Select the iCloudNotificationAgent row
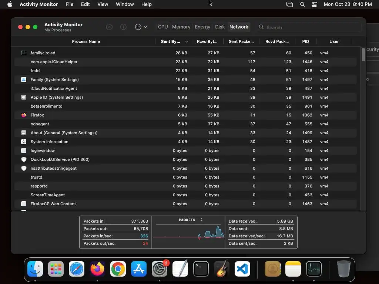Screen dimensions: 379x284 (185, 88)
